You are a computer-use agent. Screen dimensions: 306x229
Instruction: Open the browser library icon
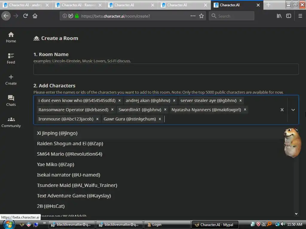[279, 16]
